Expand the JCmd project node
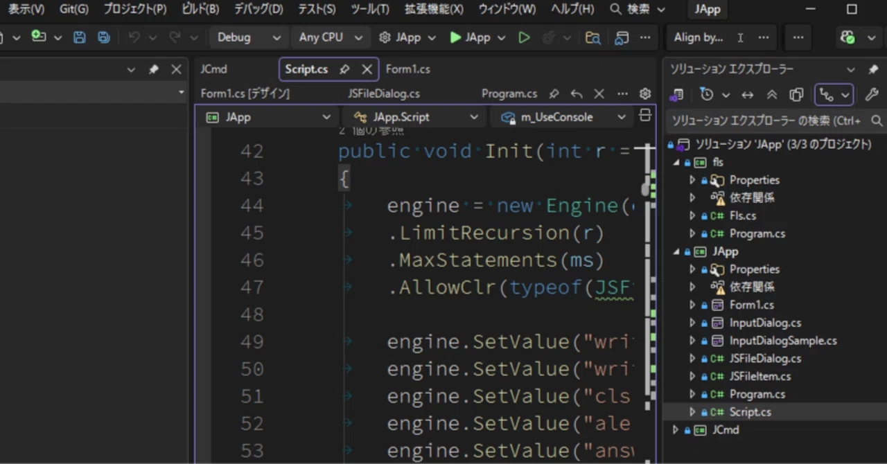 coord(676,430)
